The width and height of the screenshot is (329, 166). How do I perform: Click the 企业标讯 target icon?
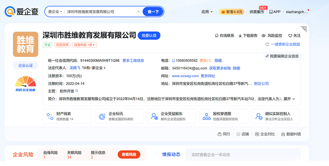[x=102, y=117]
